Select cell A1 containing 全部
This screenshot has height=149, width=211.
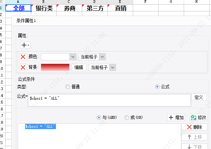pos(18,8)
